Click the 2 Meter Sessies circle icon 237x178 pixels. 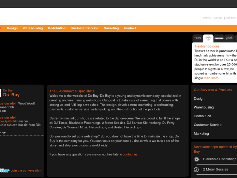196,170
